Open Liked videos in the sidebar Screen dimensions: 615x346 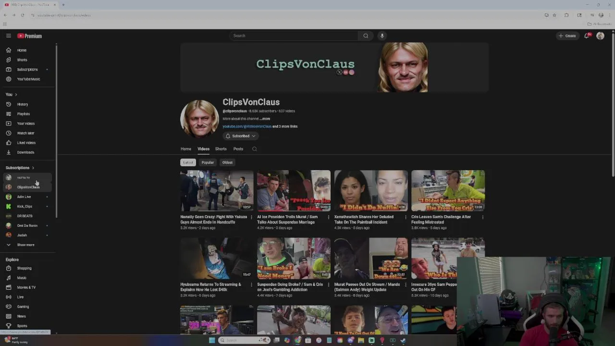tap(28, 143)
